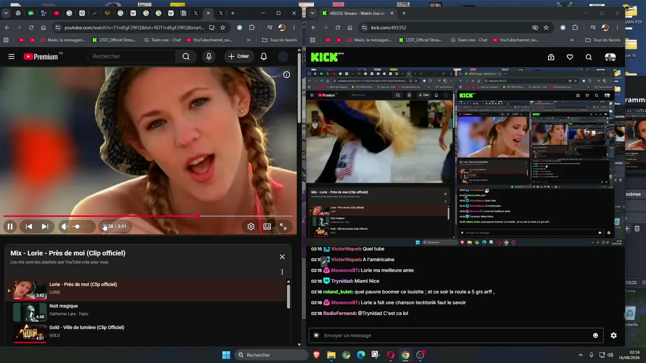Close the active YouTube tab
The image size is (646, 363).
click(208, 13)
